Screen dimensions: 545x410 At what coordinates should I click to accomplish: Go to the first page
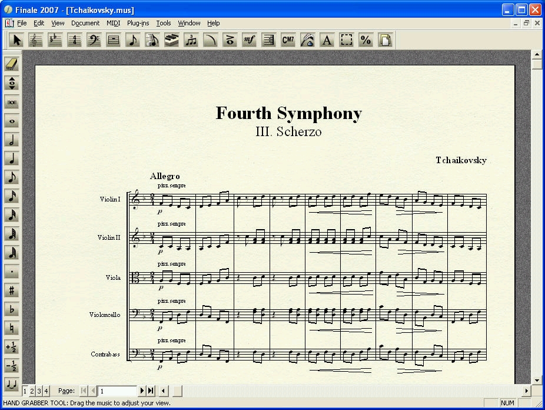tap(84, 391)
